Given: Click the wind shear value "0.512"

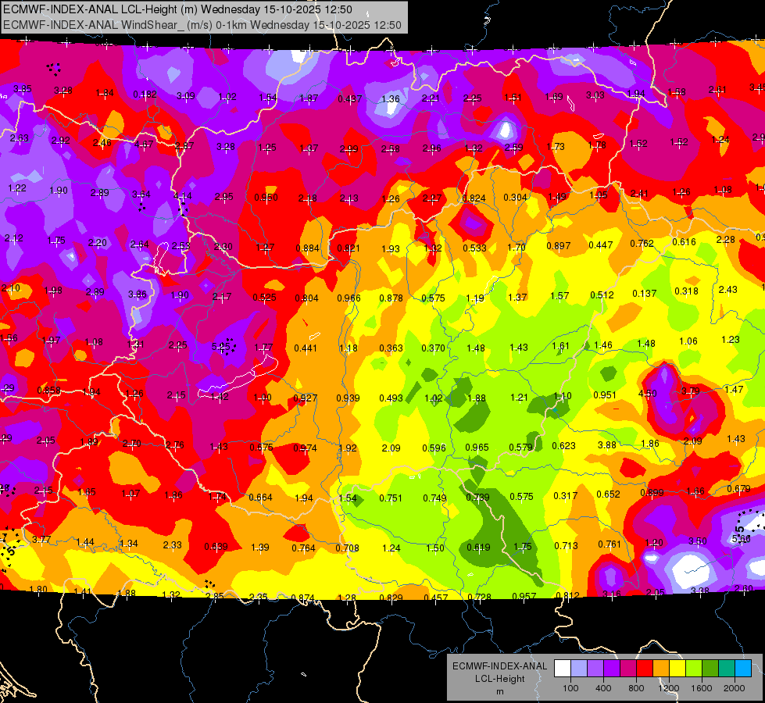Looking at the screenshot, I should (602, 294).
